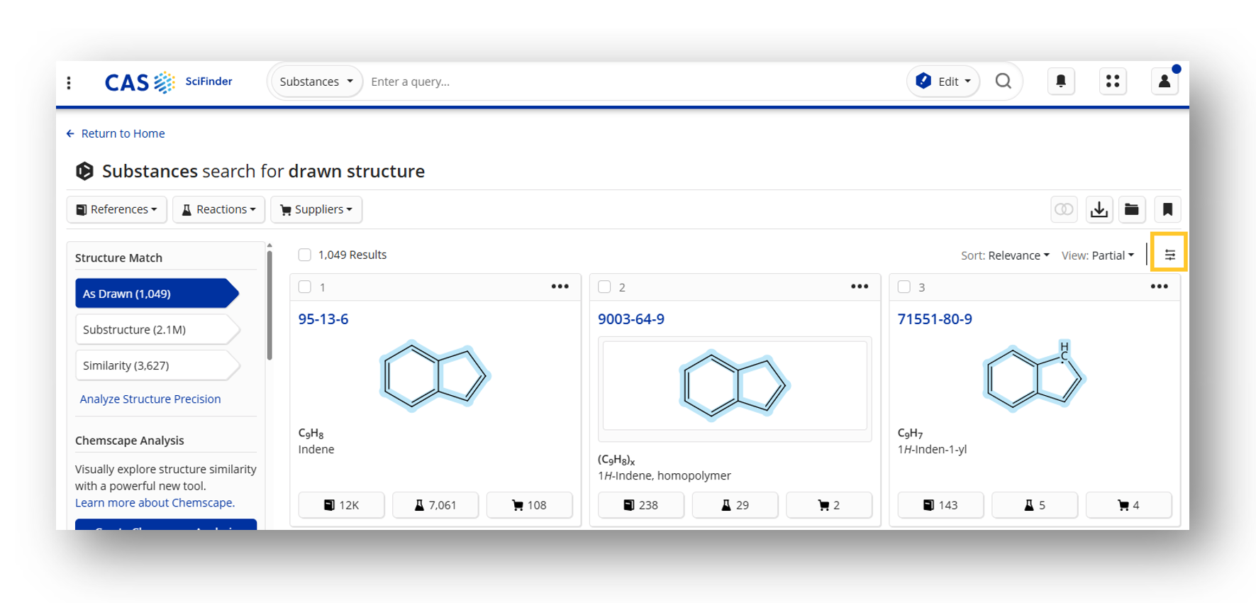The width and height of the screenshot is (1256, 603).
Task: Open the Edit structure dropdown
Action: click(943, 82)
